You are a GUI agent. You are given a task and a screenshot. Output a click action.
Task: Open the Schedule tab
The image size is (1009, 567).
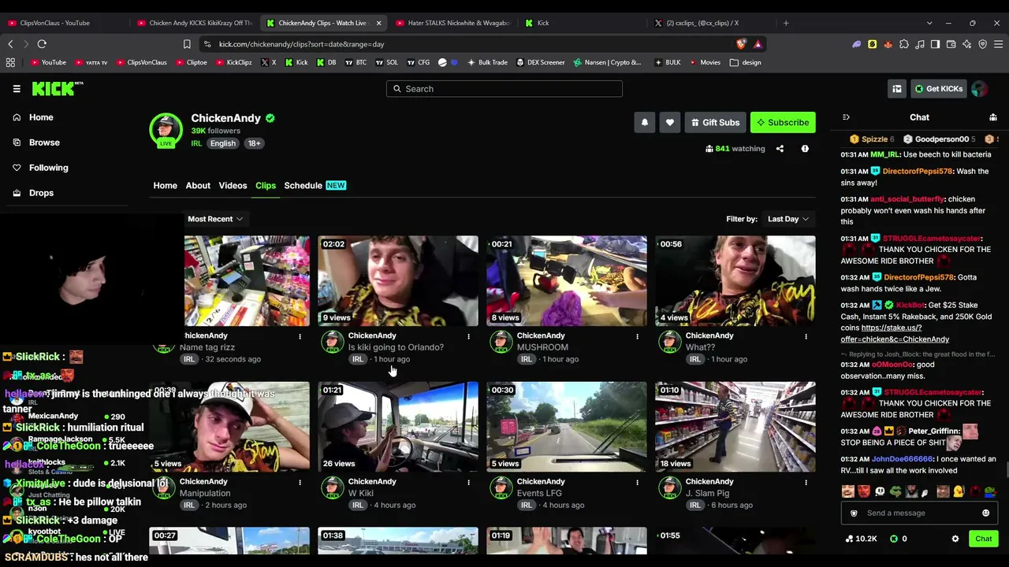coord(314,186)
